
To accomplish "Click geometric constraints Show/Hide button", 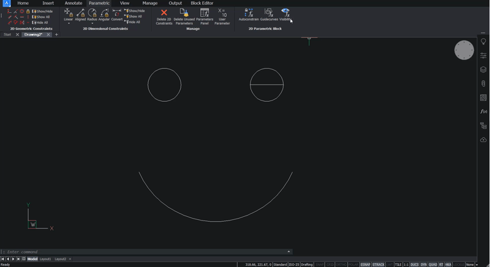I will pos(42,11).
